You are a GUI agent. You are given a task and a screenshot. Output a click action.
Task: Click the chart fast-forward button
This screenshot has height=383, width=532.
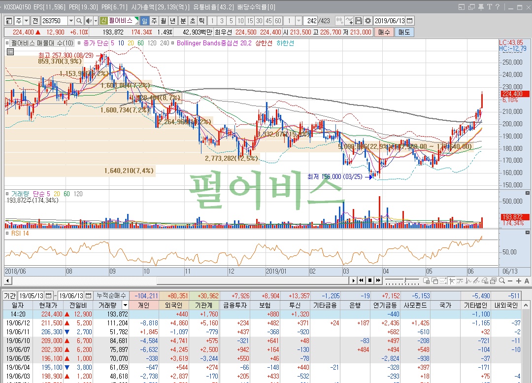tap(378, 280)
